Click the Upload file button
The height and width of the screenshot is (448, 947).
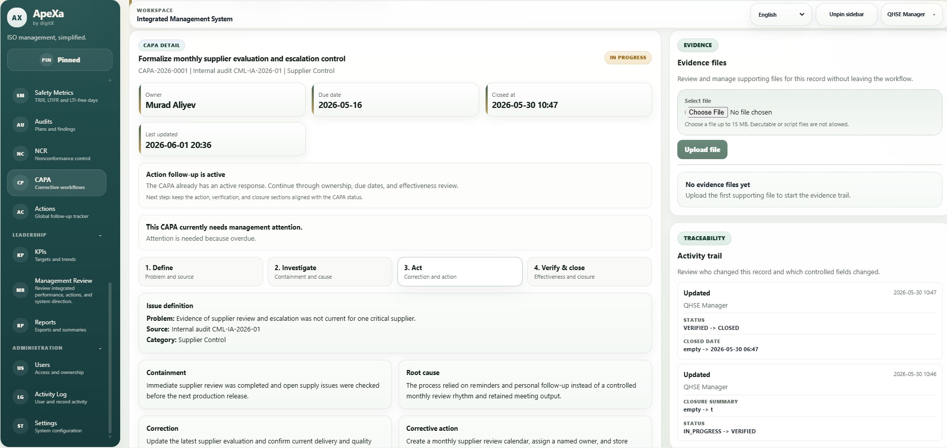[702, 150]
